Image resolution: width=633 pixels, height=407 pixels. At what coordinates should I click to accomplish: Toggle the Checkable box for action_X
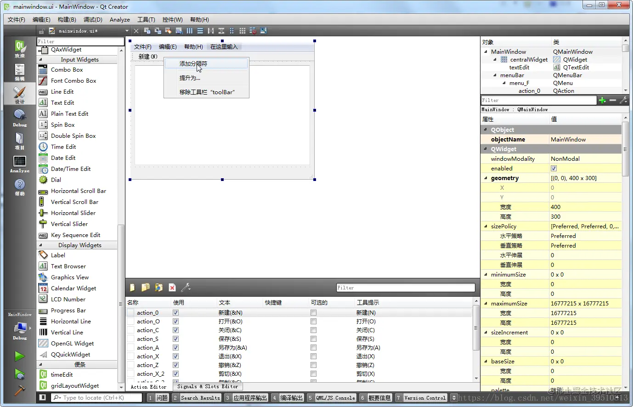[313, 356]
